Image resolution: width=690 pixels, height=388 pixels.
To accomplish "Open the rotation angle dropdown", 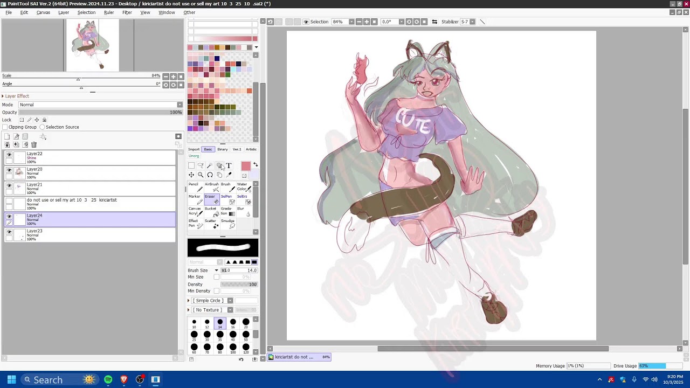I will coord(402,22).
